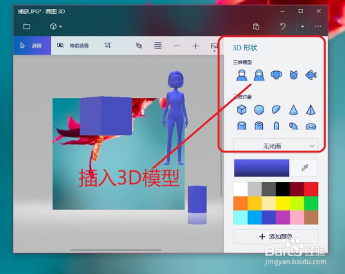Select the sphere 3D object

(259, 110)
